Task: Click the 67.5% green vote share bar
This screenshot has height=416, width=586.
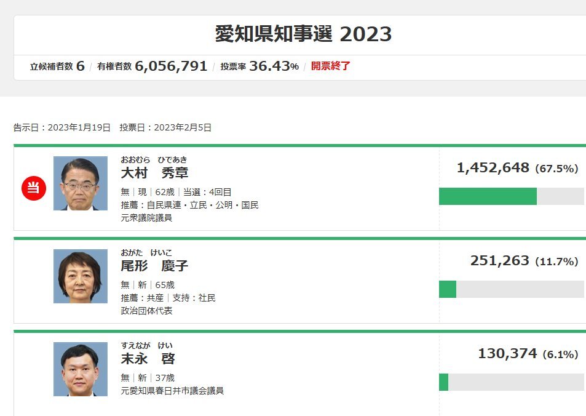Action: click(488, 196)
